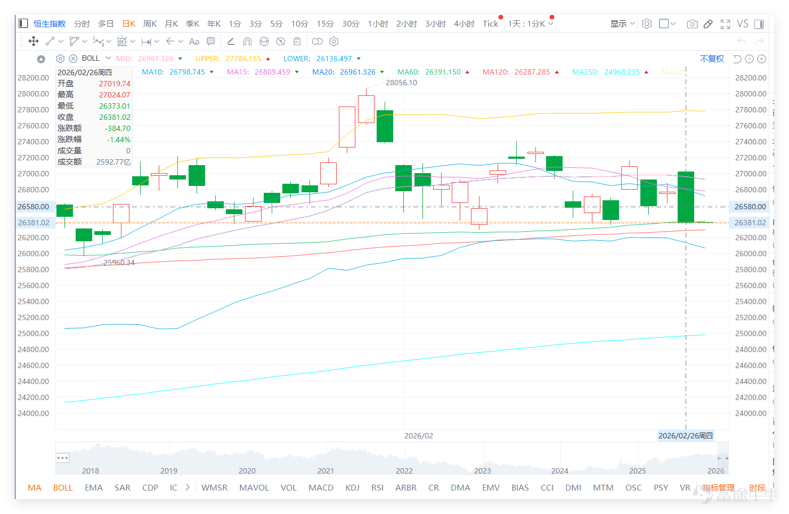Expand range measure tool options arrow

coord(157,41)
